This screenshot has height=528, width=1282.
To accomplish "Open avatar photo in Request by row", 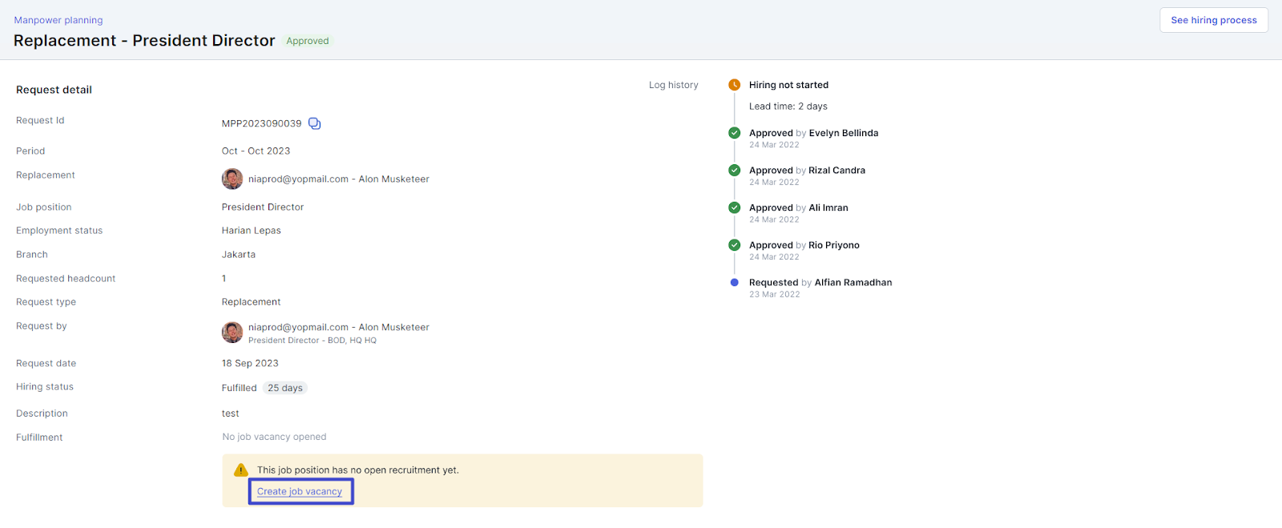I will pos(232,332).
